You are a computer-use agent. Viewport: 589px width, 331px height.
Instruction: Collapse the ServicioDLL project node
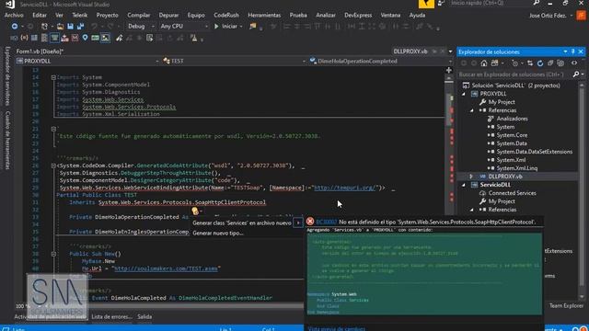(464, 185)
